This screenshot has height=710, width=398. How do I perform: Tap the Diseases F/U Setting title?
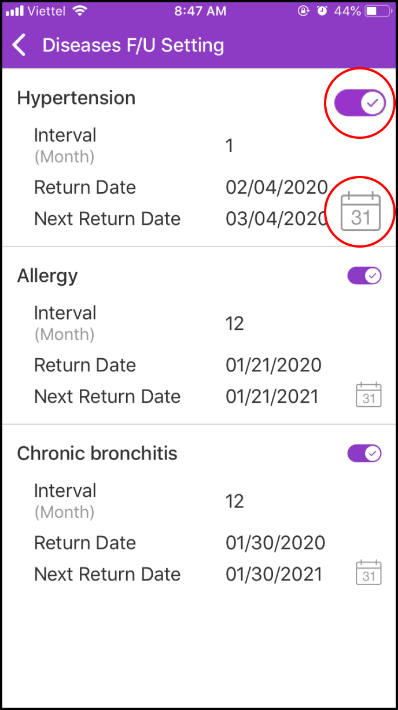tap(133, 45)
